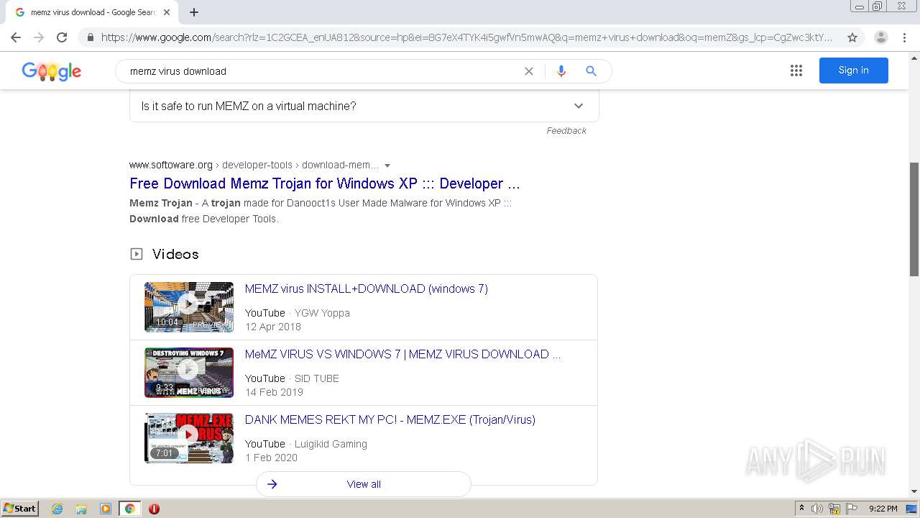This screenshot has height=518, width=920.
Task: Open the Windows Start menu
Action: (19, 509)
